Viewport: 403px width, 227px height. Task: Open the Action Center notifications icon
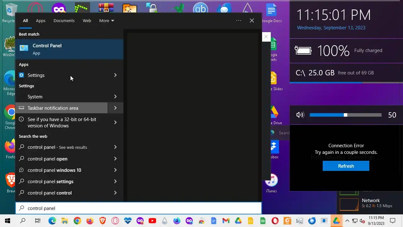coord(393,221)
